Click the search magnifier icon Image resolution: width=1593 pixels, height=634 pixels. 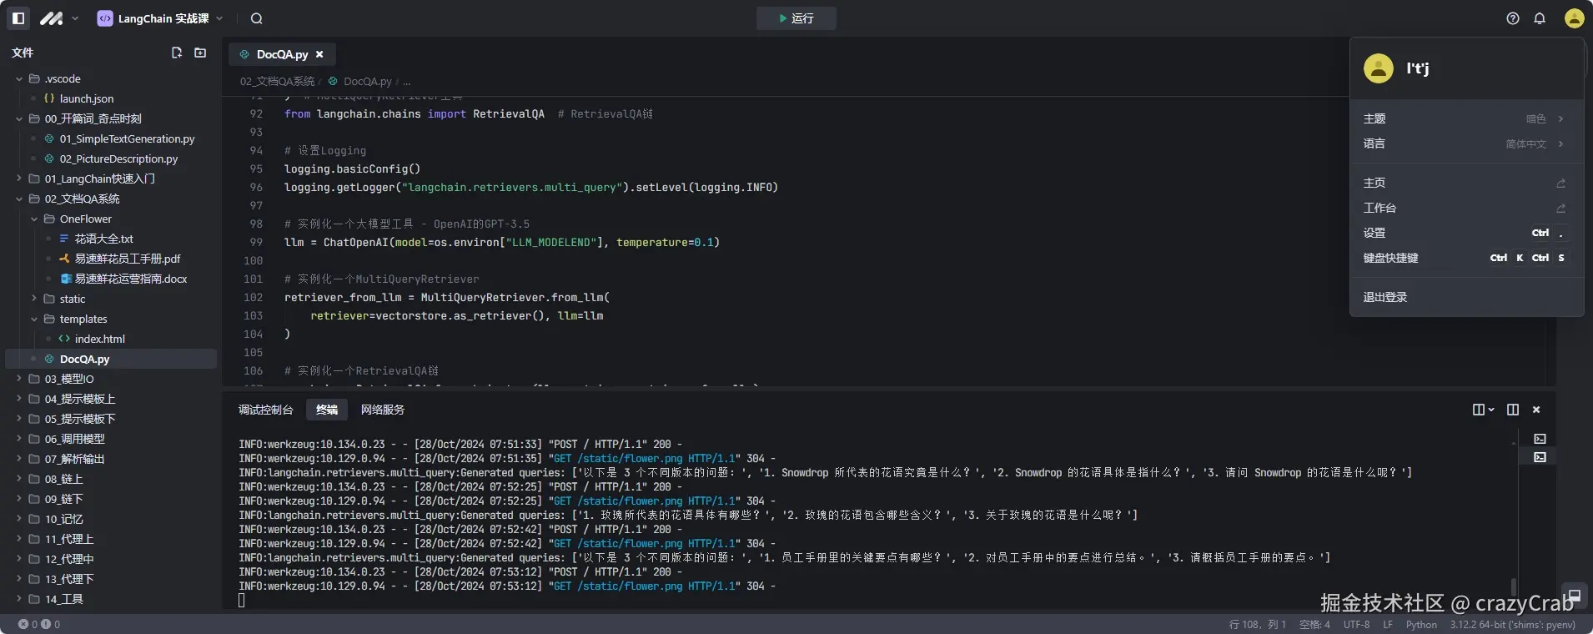click(257, 18)
